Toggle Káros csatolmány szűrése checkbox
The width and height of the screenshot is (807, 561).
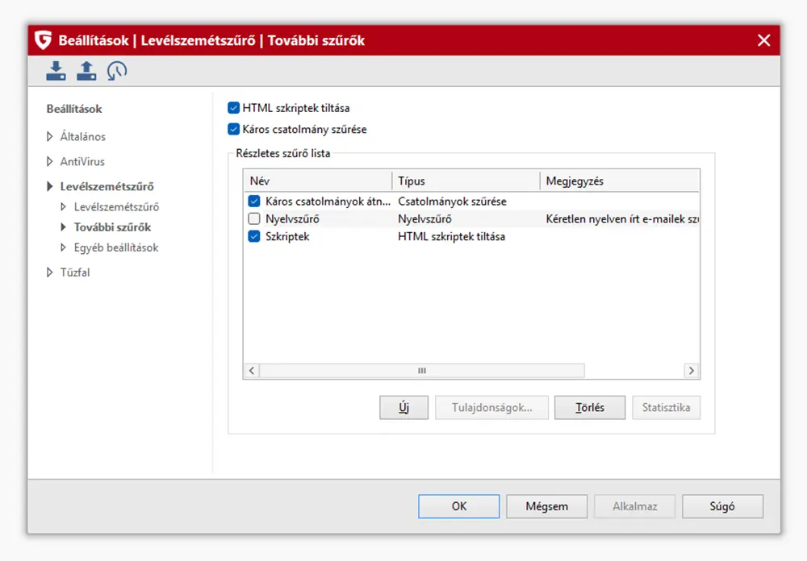pos(234,129)
